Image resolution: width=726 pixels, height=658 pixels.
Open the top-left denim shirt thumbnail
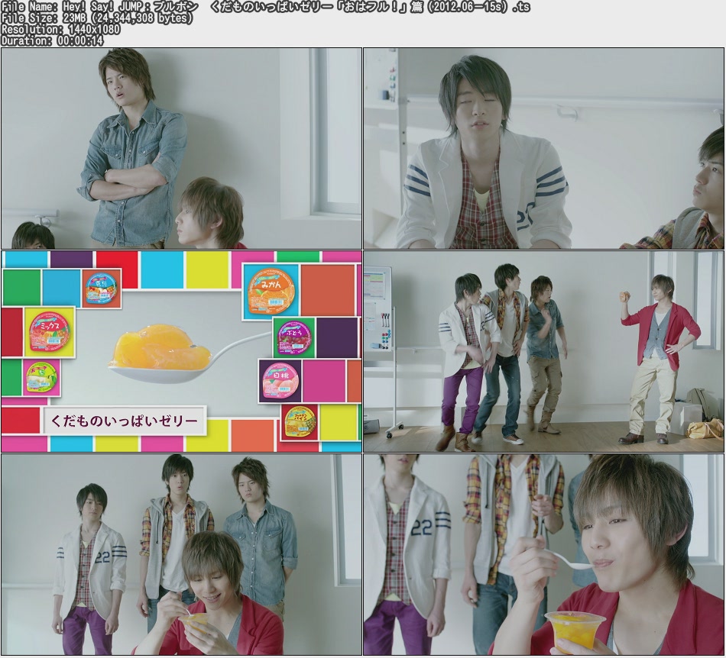pos(180,145)
